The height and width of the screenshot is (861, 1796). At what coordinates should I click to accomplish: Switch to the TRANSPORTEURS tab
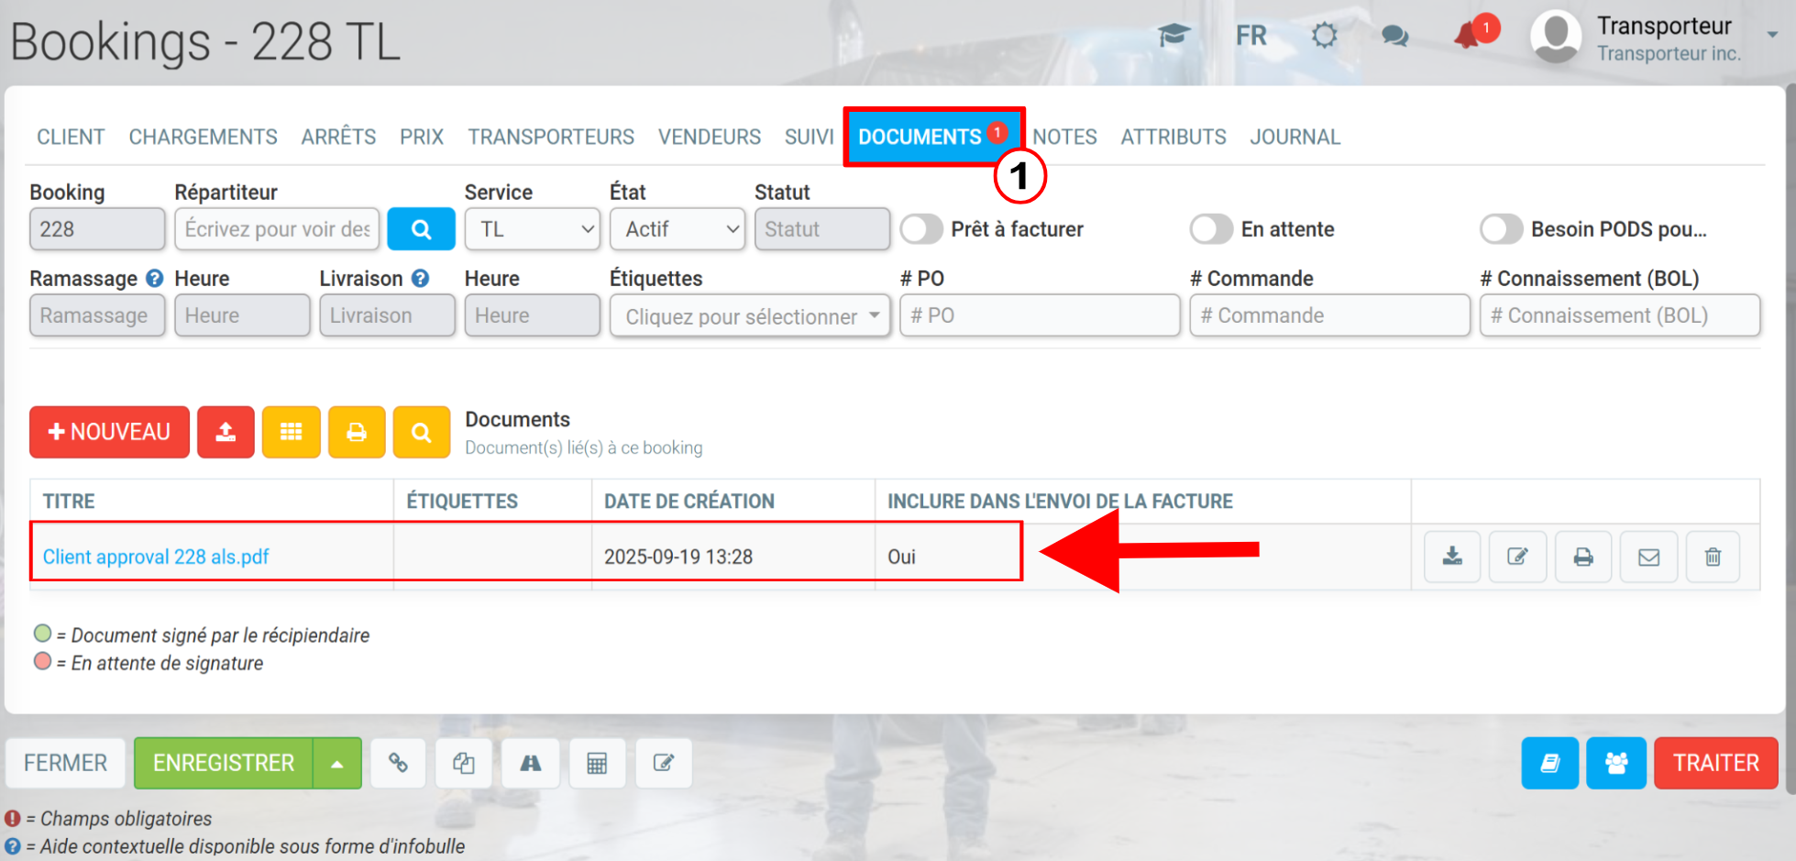[551, 137]
